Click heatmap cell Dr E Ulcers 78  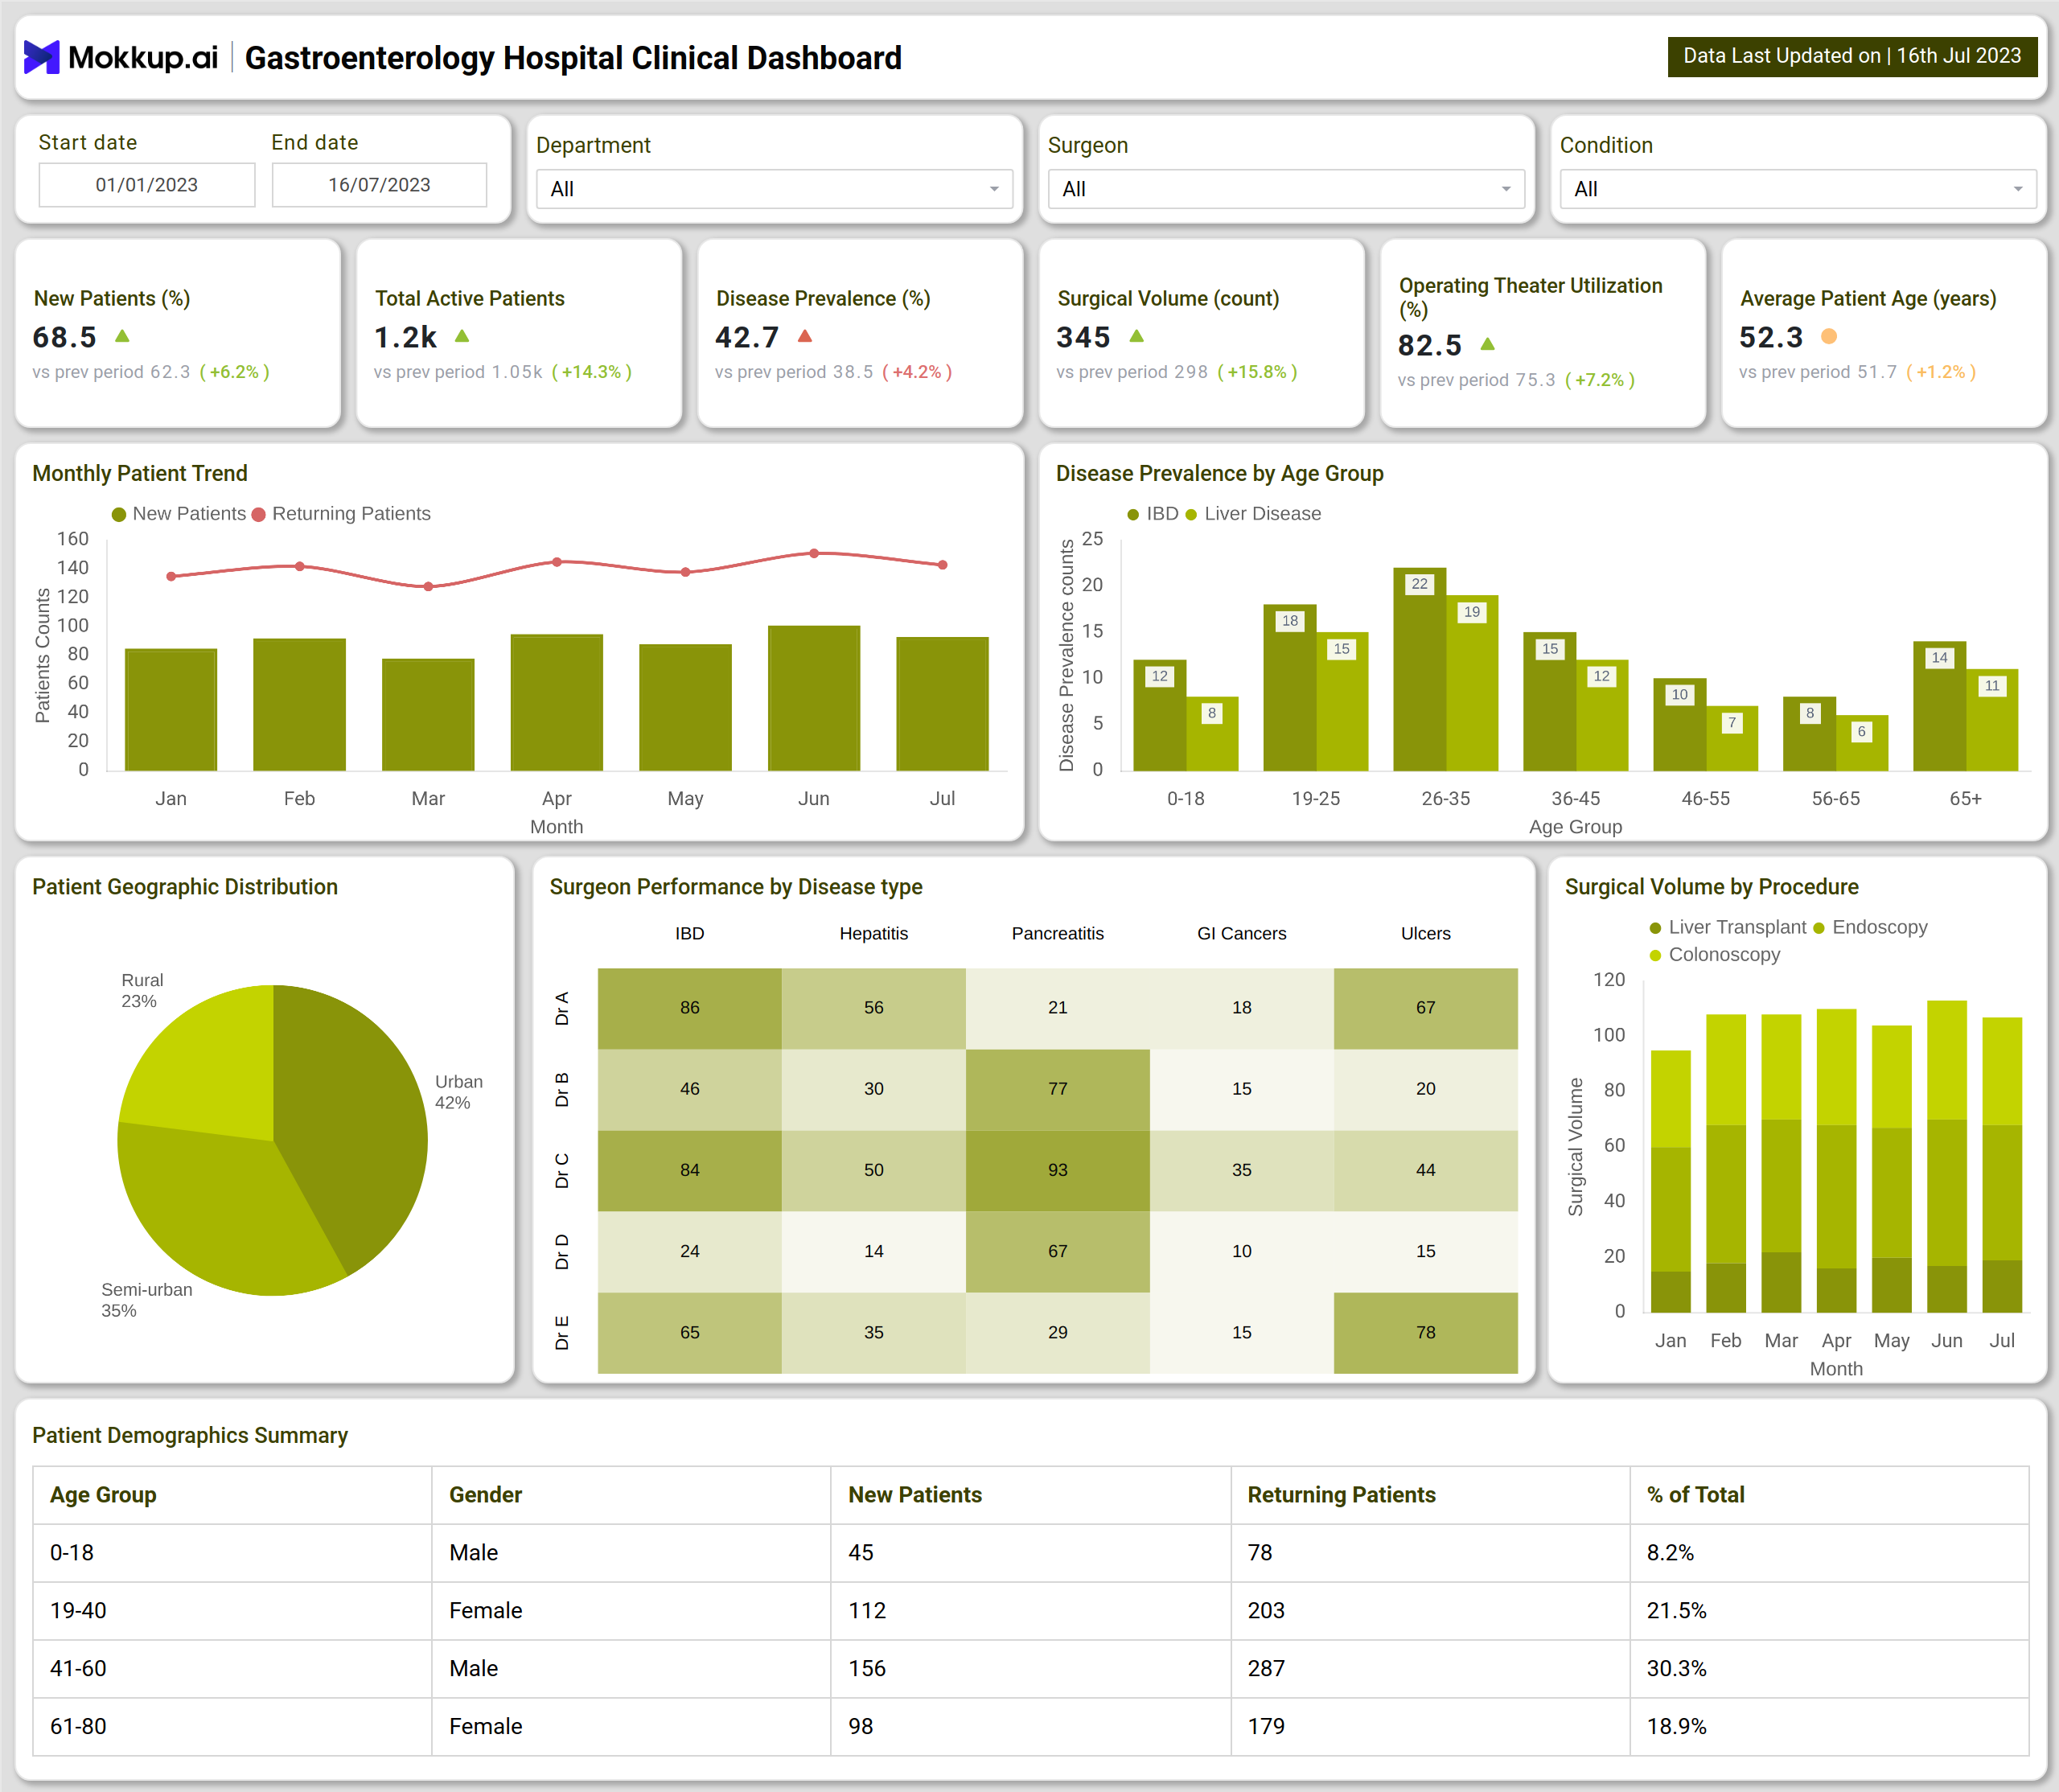click(1425, 1333)
